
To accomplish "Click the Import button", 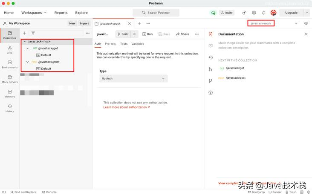I will coord(84,23).
